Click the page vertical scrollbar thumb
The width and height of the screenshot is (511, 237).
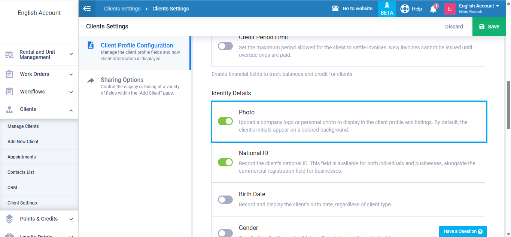pos(508,105)
